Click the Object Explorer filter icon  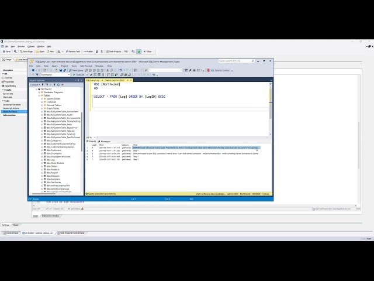(54, 85)
